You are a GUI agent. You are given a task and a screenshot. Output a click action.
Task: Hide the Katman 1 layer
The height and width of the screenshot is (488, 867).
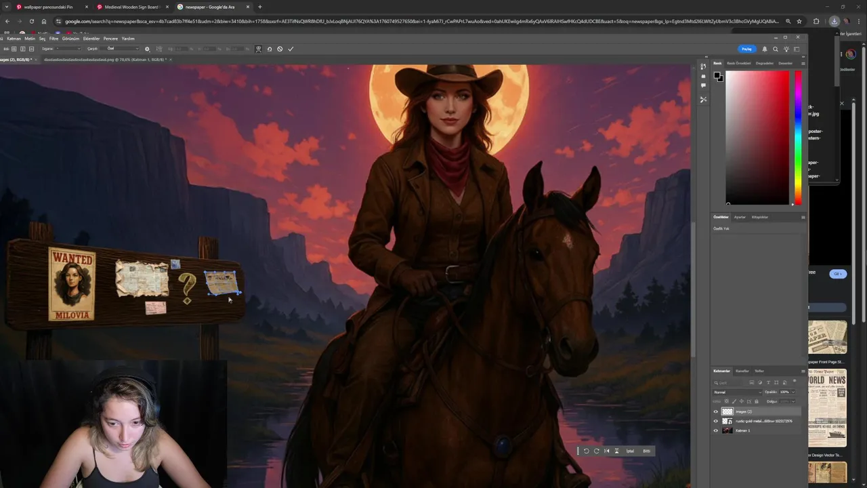(716, 430)
